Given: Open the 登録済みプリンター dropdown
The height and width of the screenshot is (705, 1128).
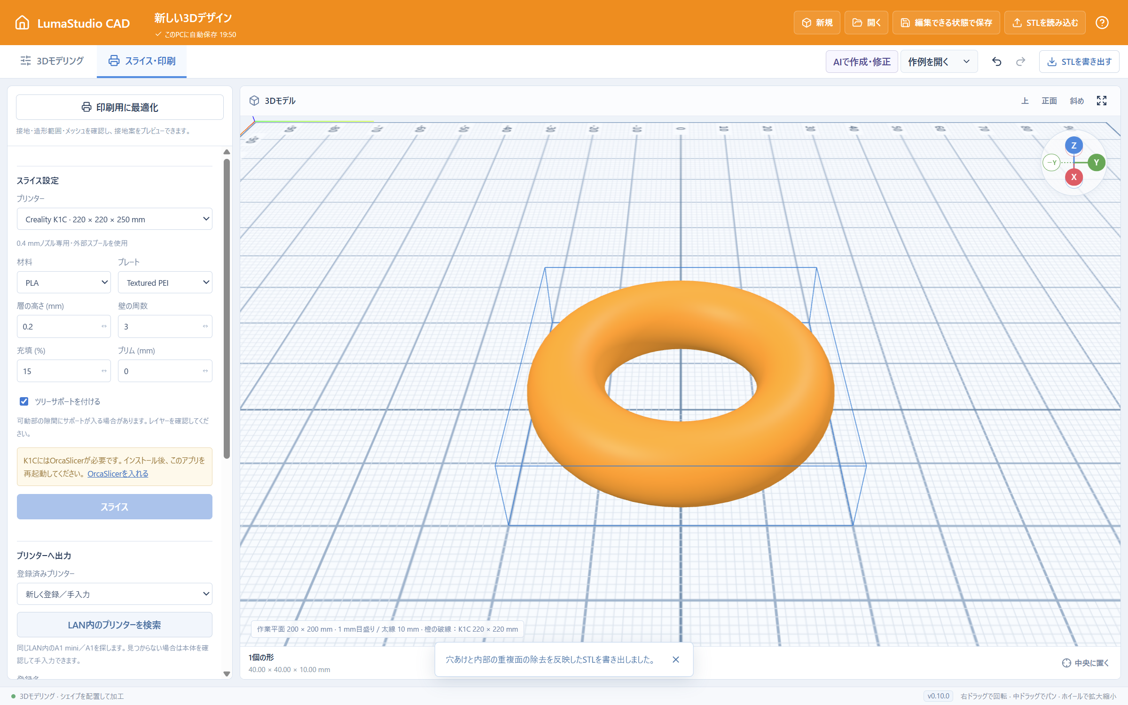Looking at the screenshot, I should pyautogui.click(x=115, y=594).
